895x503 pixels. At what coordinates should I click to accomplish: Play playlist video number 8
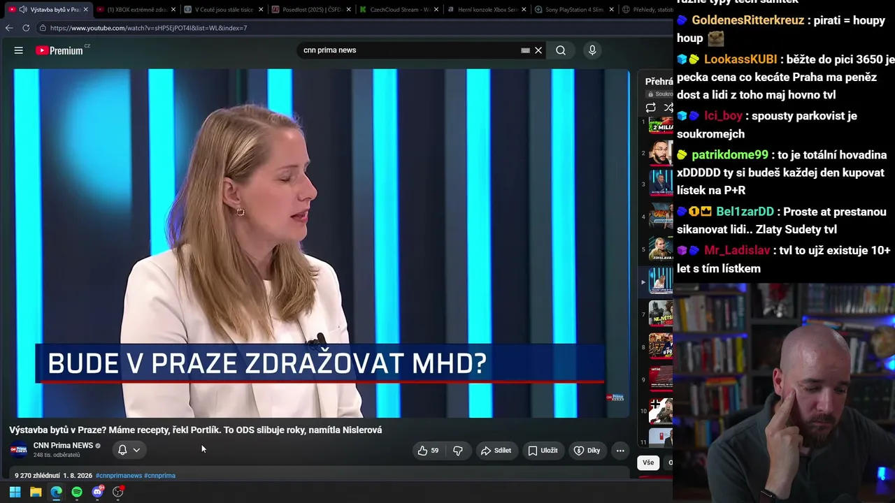660,347
